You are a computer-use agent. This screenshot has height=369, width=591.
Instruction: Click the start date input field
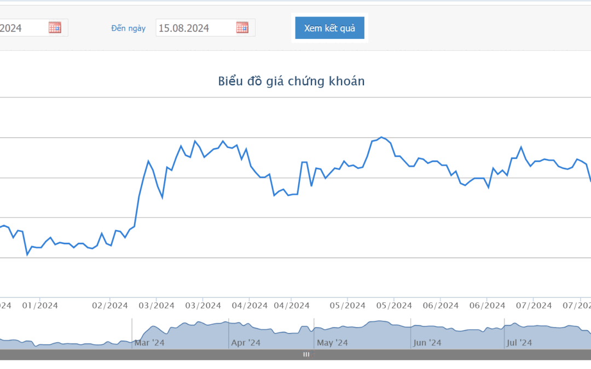24,28
